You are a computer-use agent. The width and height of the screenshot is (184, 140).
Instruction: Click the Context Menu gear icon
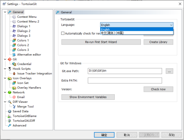click(14, 17)
